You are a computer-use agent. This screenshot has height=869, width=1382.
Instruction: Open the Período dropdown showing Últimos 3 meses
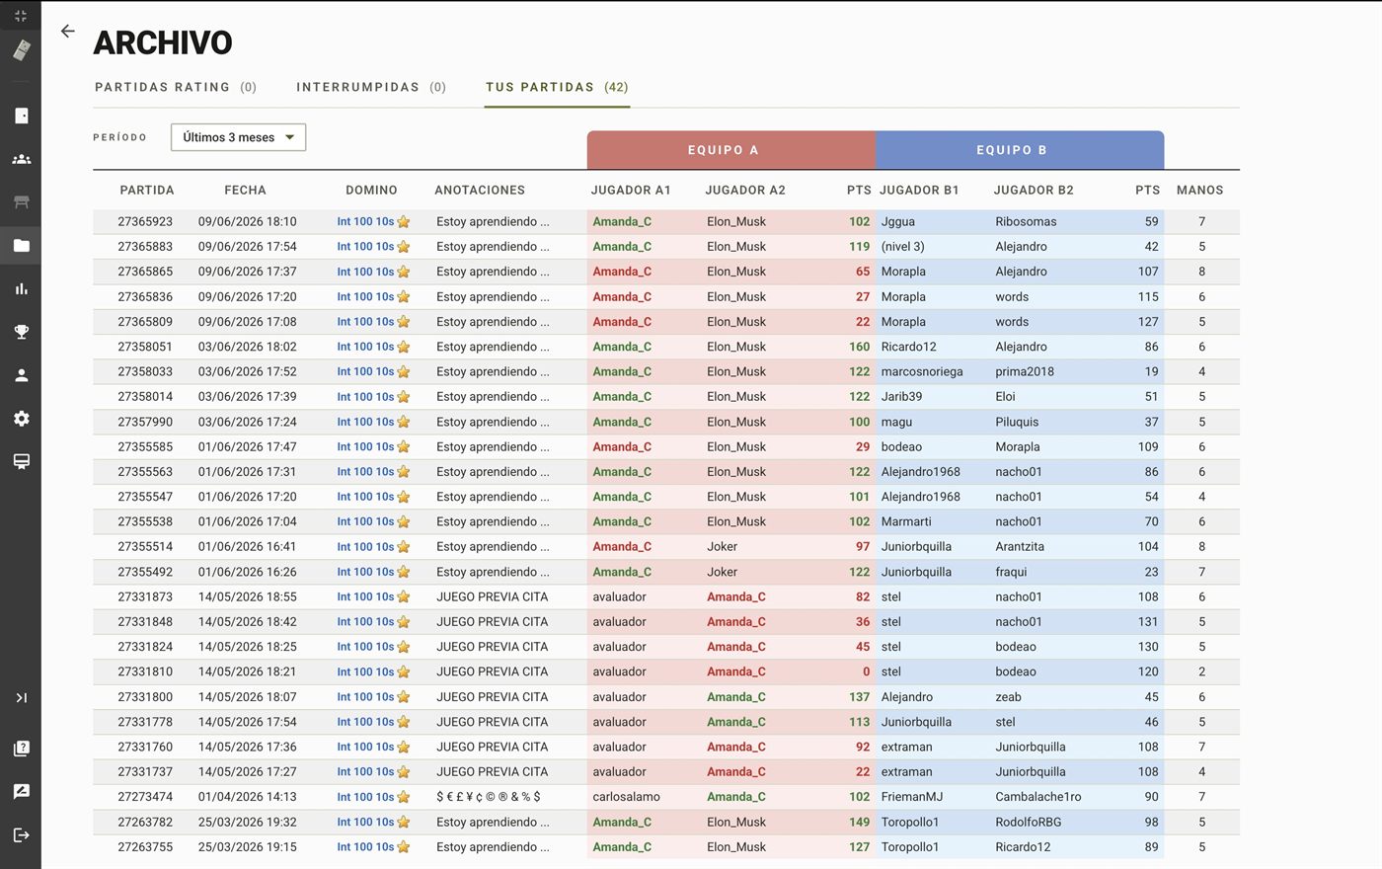[238, 137]
